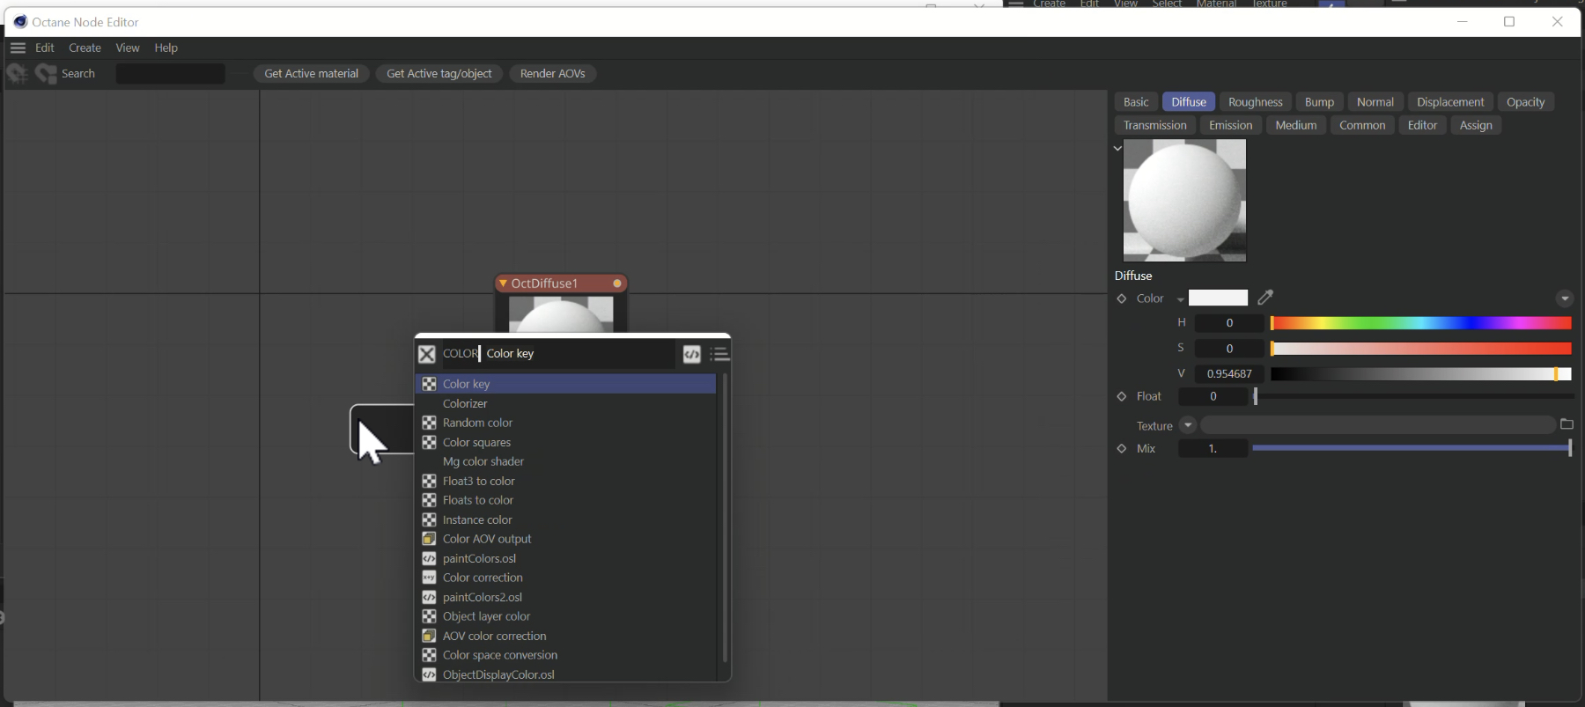Viewport: 1585px width, 707px height.
Task: Open the Texture type dropdown arrow
Action: 1188,425
